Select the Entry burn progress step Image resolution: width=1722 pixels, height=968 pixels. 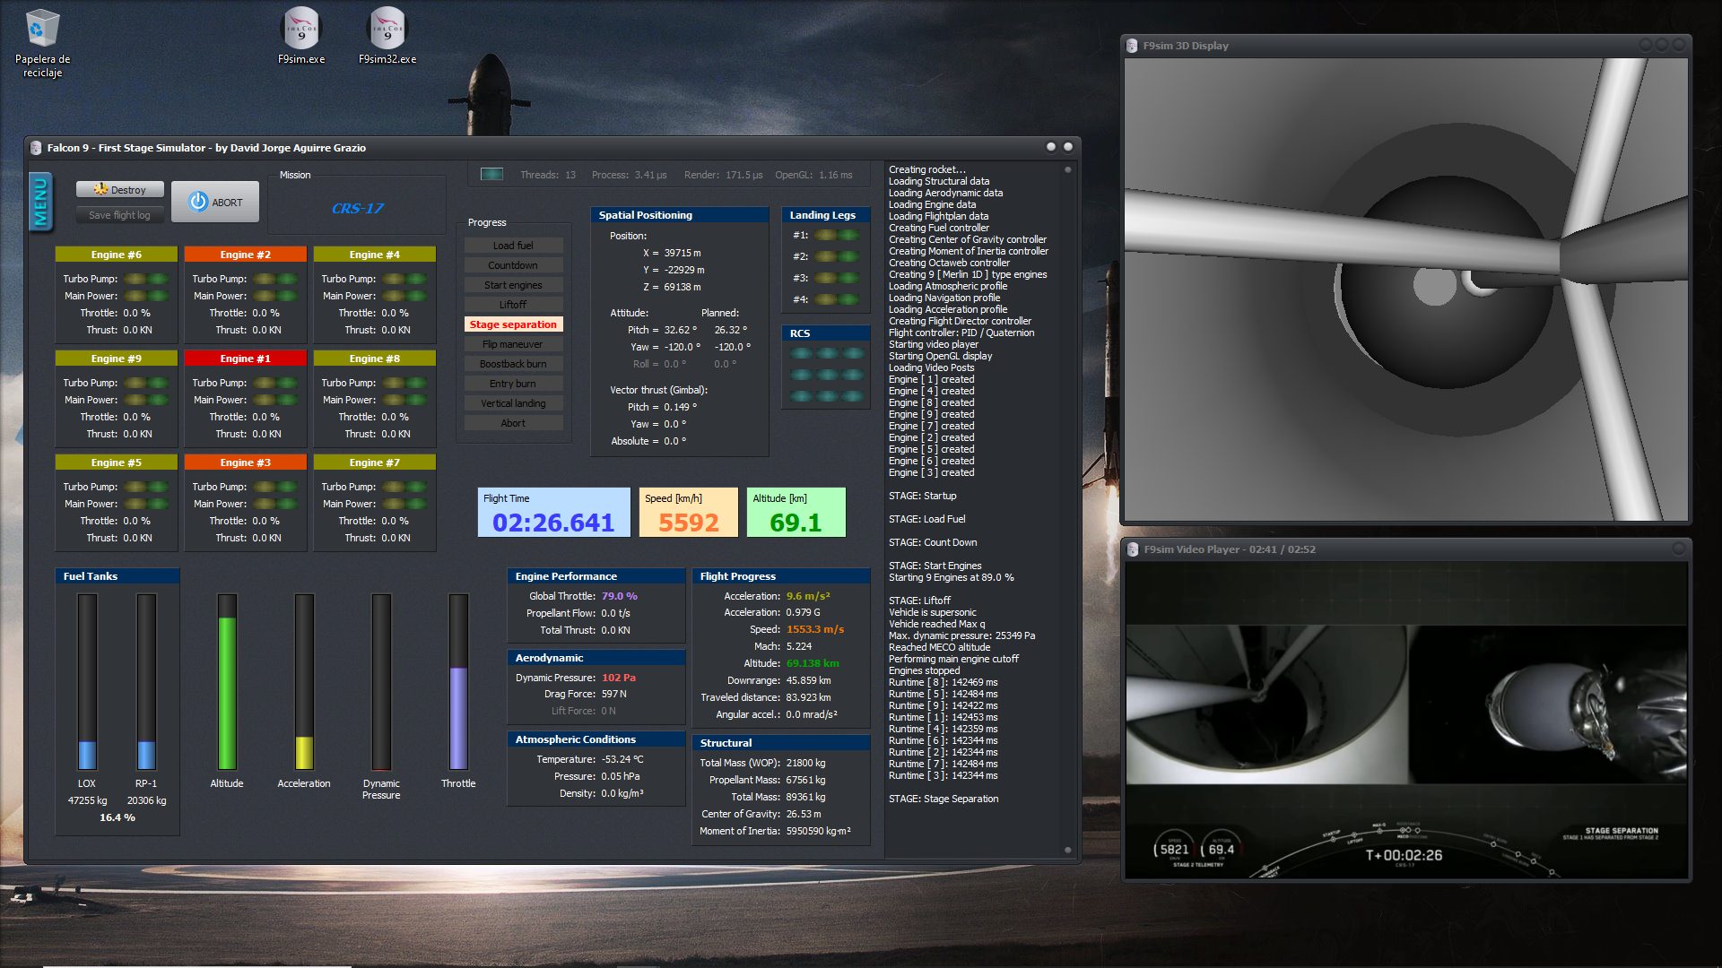click(x=513, y=384)
